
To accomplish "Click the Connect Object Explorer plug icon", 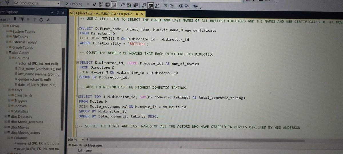I will click(x=15, y=19).
